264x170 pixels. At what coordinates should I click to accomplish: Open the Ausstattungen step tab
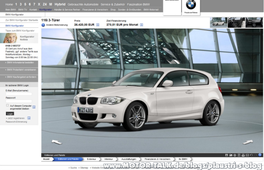[129, 159]
